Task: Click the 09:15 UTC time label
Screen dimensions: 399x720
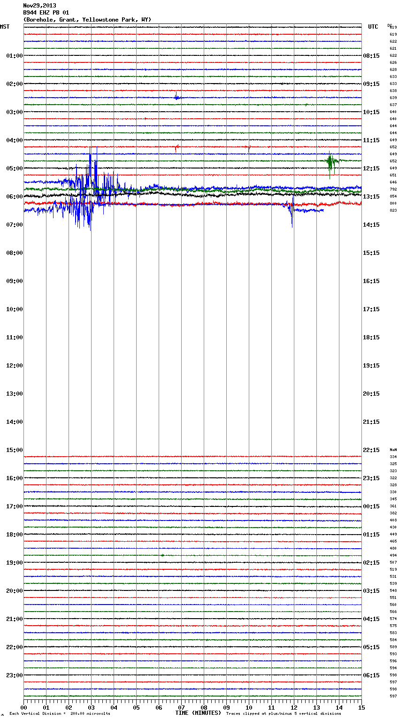Action: pos(371,84)
